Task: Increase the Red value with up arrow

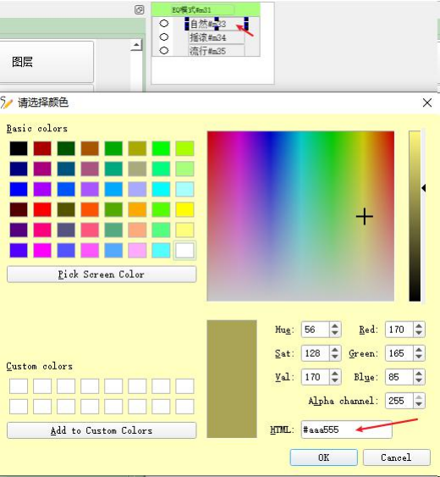Action: pyautogui.click(x=419, y=326)
